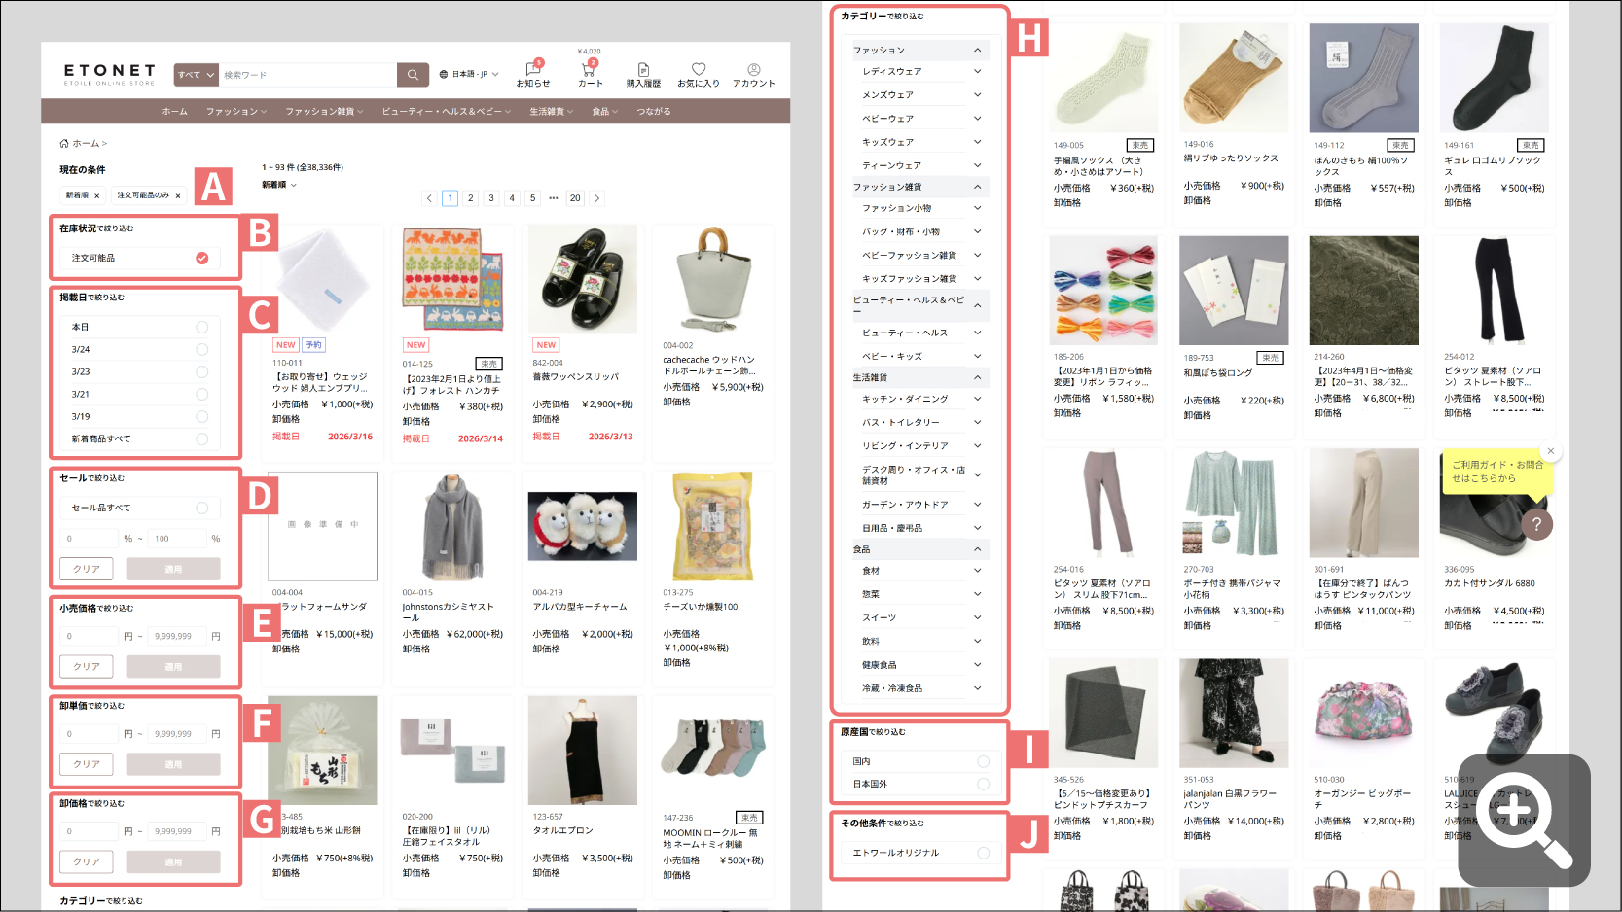Screen dimensions: 1622x912
Task: Click the セール maximum percent field
Action: point(178,538)
